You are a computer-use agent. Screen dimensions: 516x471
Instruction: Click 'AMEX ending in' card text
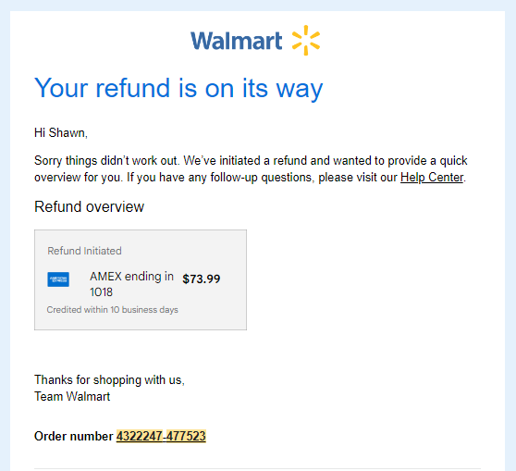(x=131, y=277)
